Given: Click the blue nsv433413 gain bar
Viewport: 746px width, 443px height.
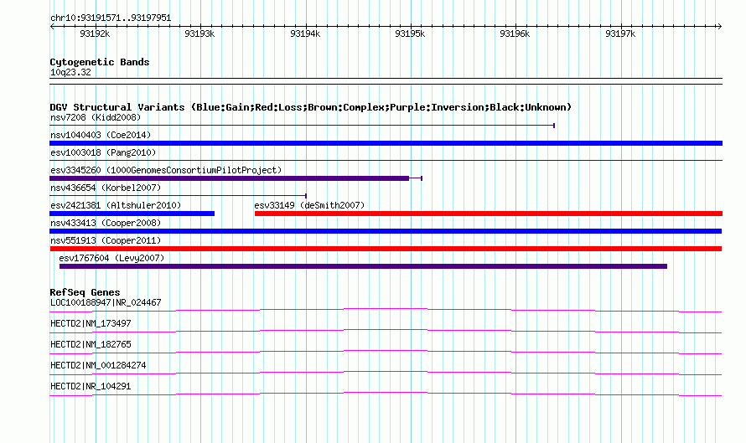Looking at the screenshot, I should coord(386,231).
